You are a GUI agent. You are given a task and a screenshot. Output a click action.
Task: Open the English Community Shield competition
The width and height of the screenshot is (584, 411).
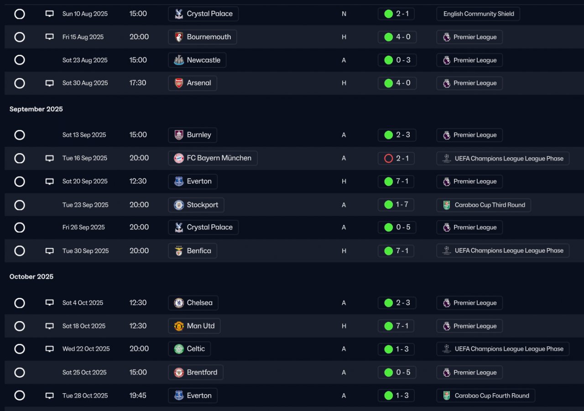coord(478,14)
